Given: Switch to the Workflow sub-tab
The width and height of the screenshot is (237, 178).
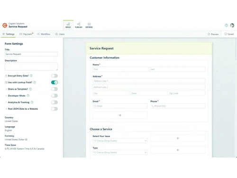Looking at the screenshot, I should [44, 34].
